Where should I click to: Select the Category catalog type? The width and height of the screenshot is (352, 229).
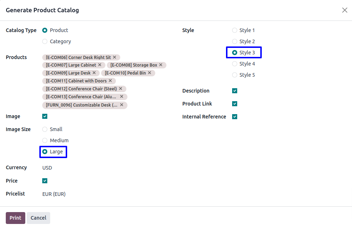[45, 41]
